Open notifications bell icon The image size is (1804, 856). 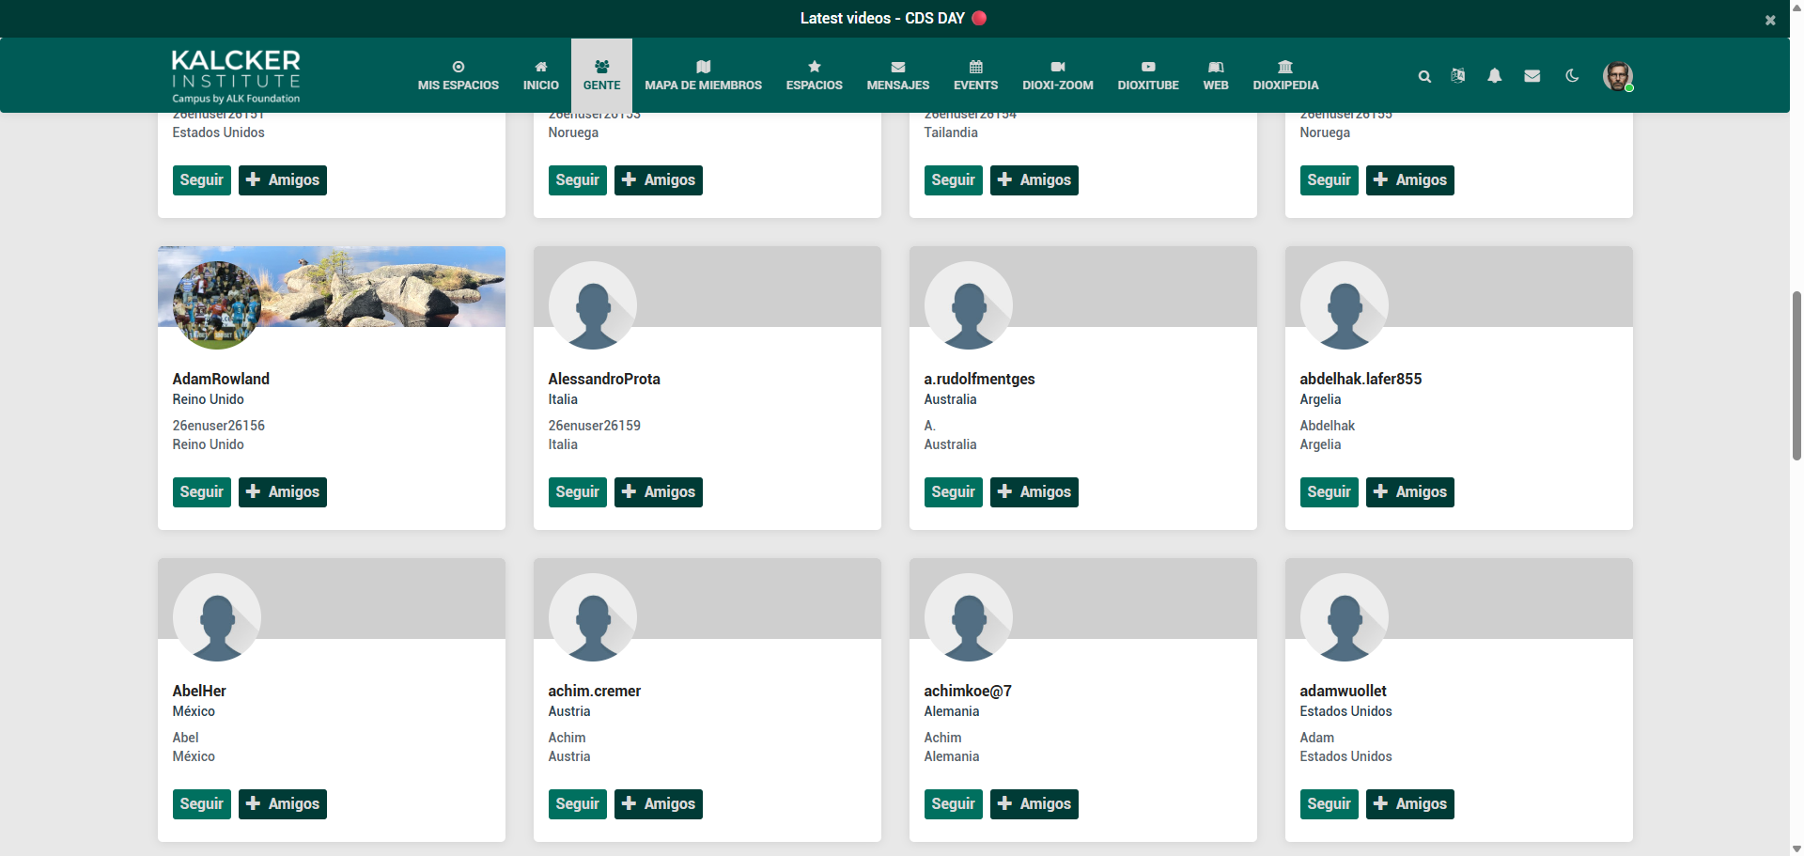[1494, 76]
